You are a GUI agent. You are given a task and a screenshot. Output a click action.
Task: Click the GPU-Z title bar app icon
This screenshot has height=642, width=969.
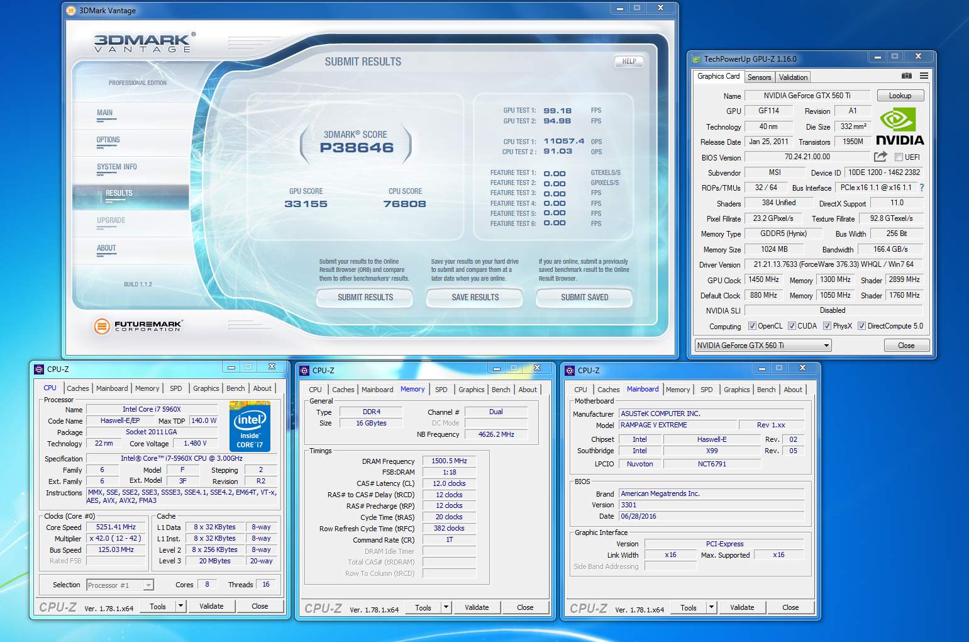tap(696, 59)
